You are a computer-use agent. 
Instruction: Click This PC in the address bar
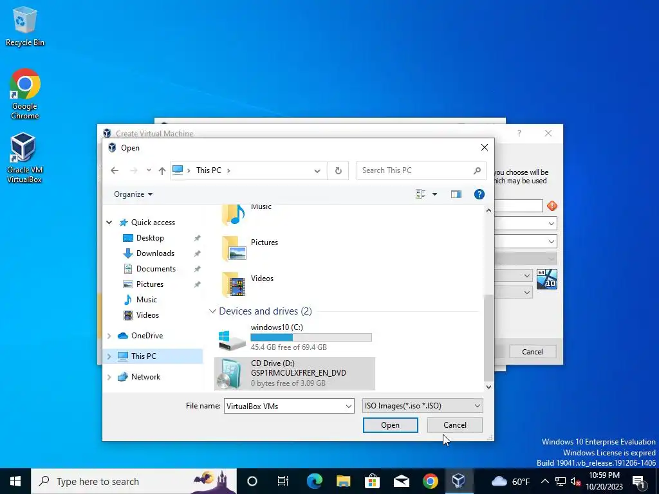coord(209,170)
